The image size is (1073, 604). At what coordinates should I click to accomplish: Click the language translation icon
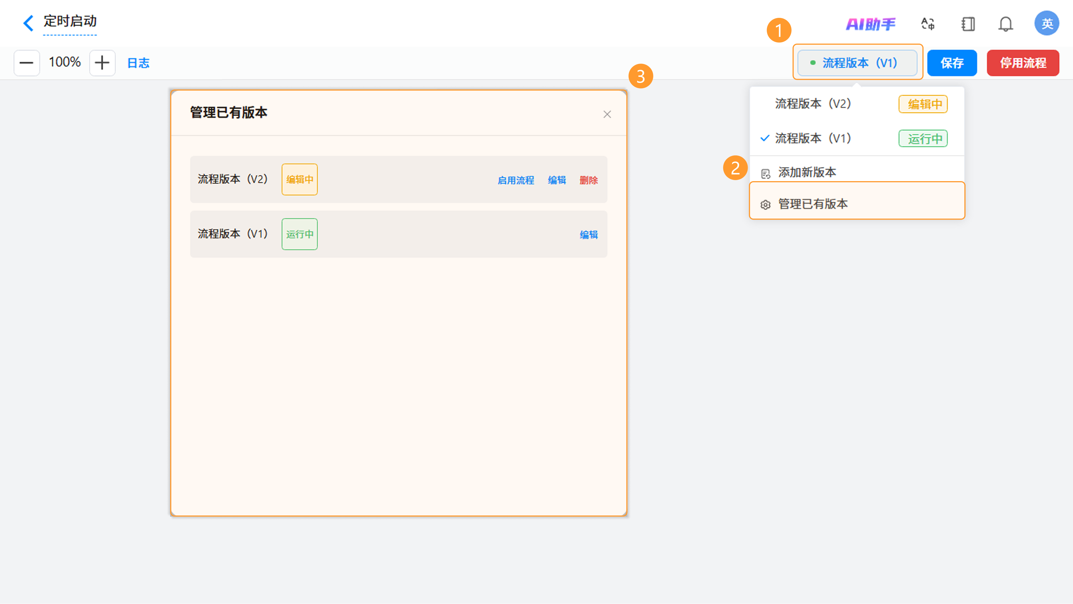point(928,24)
